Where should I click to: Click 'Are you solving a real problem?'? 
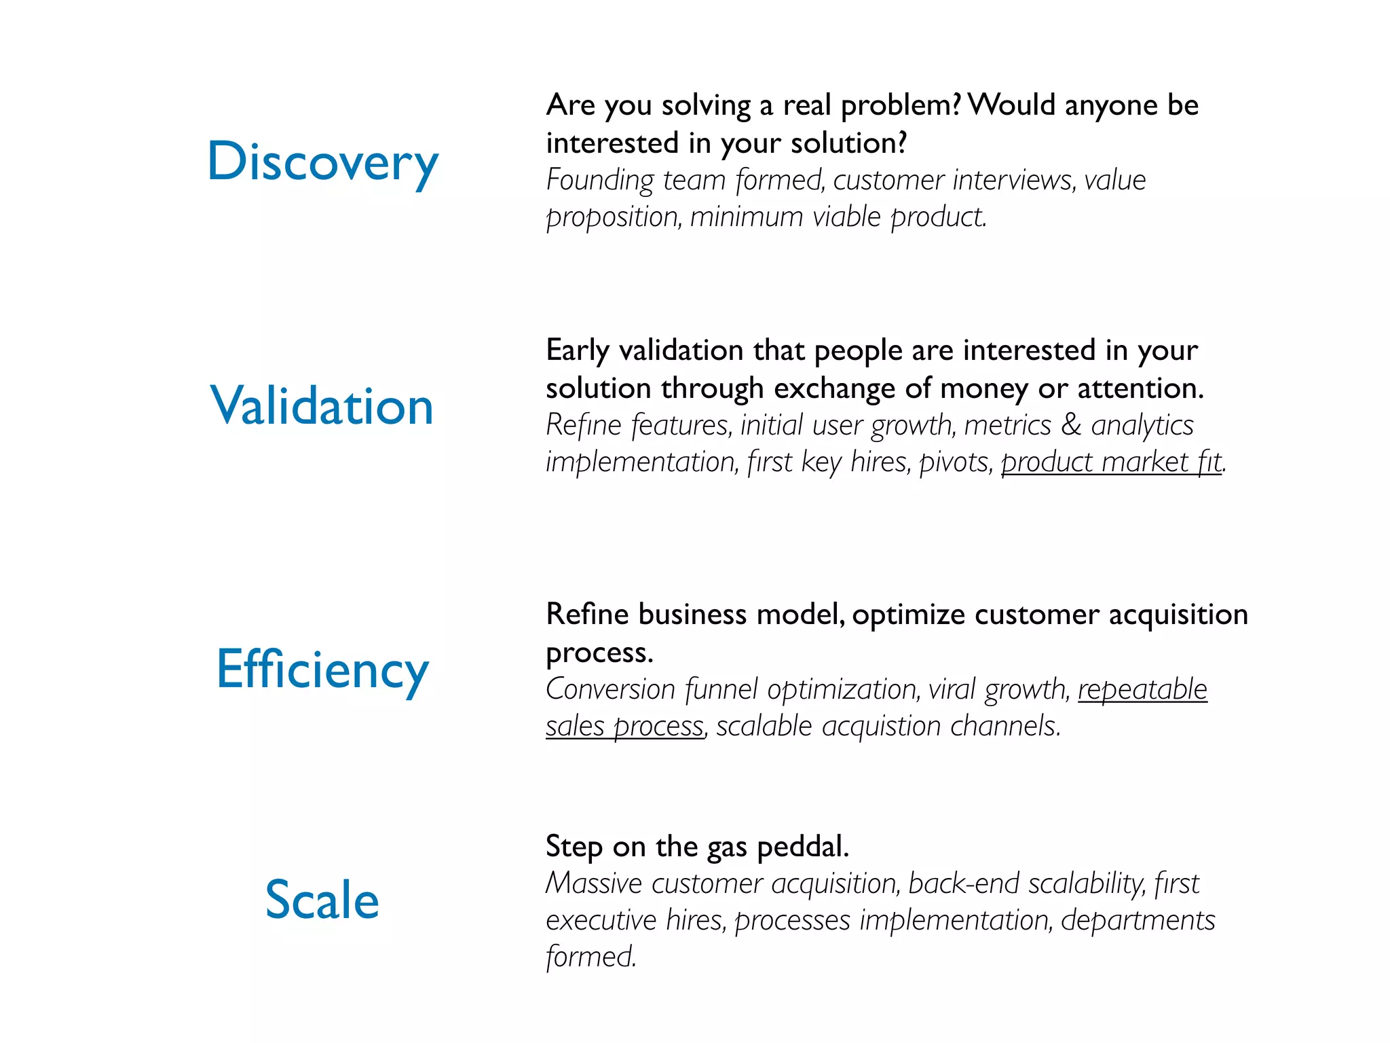[x=753, y=105]
